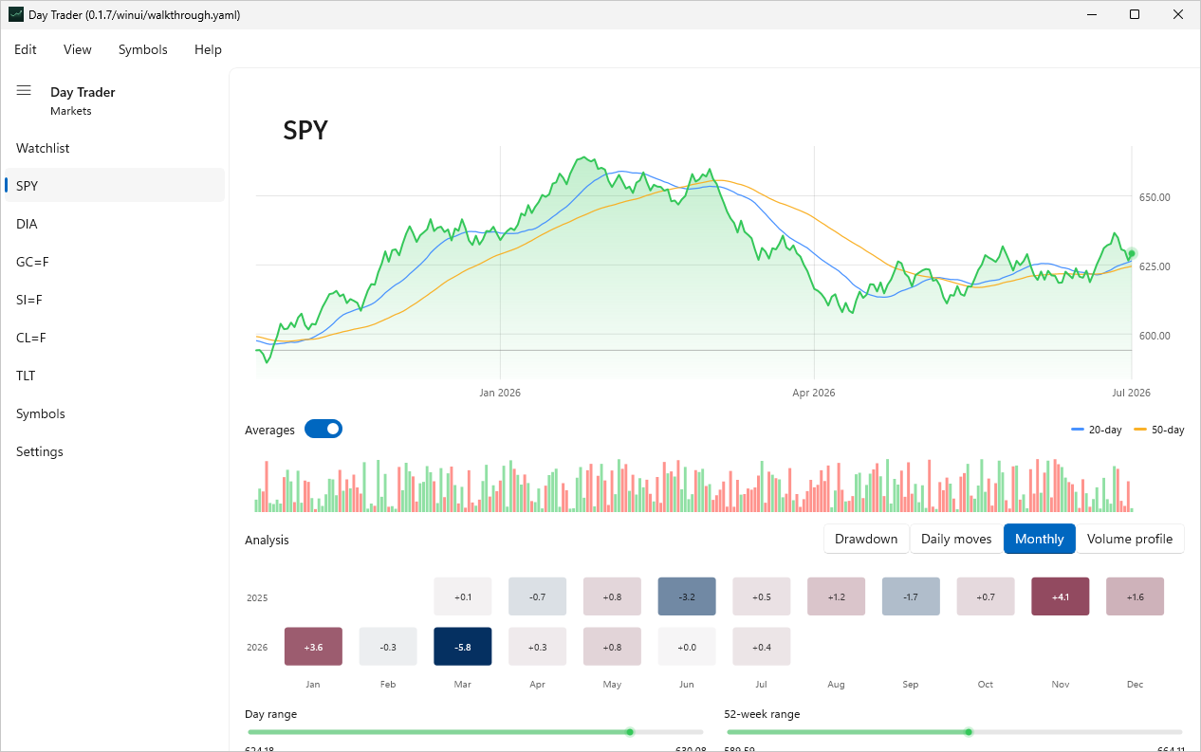Click the Day range slider indicator

629,731
